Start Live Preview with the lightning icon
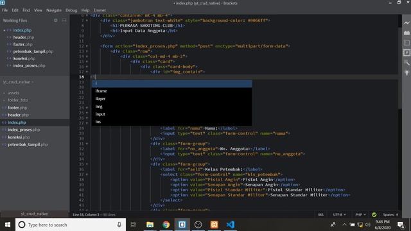This screenshot has width=411, height=231. tap(407, 23)
